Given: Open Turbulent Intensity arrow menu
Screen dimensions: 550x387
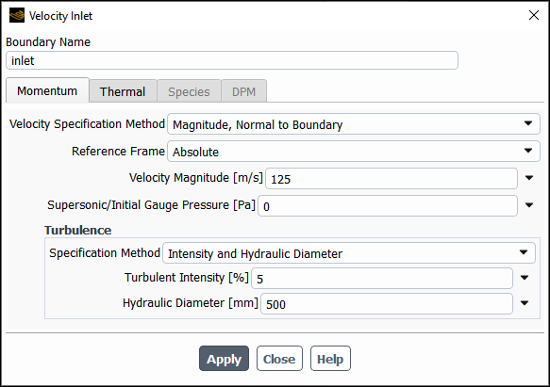Looking at the screenshot, I should coord(525,278).
